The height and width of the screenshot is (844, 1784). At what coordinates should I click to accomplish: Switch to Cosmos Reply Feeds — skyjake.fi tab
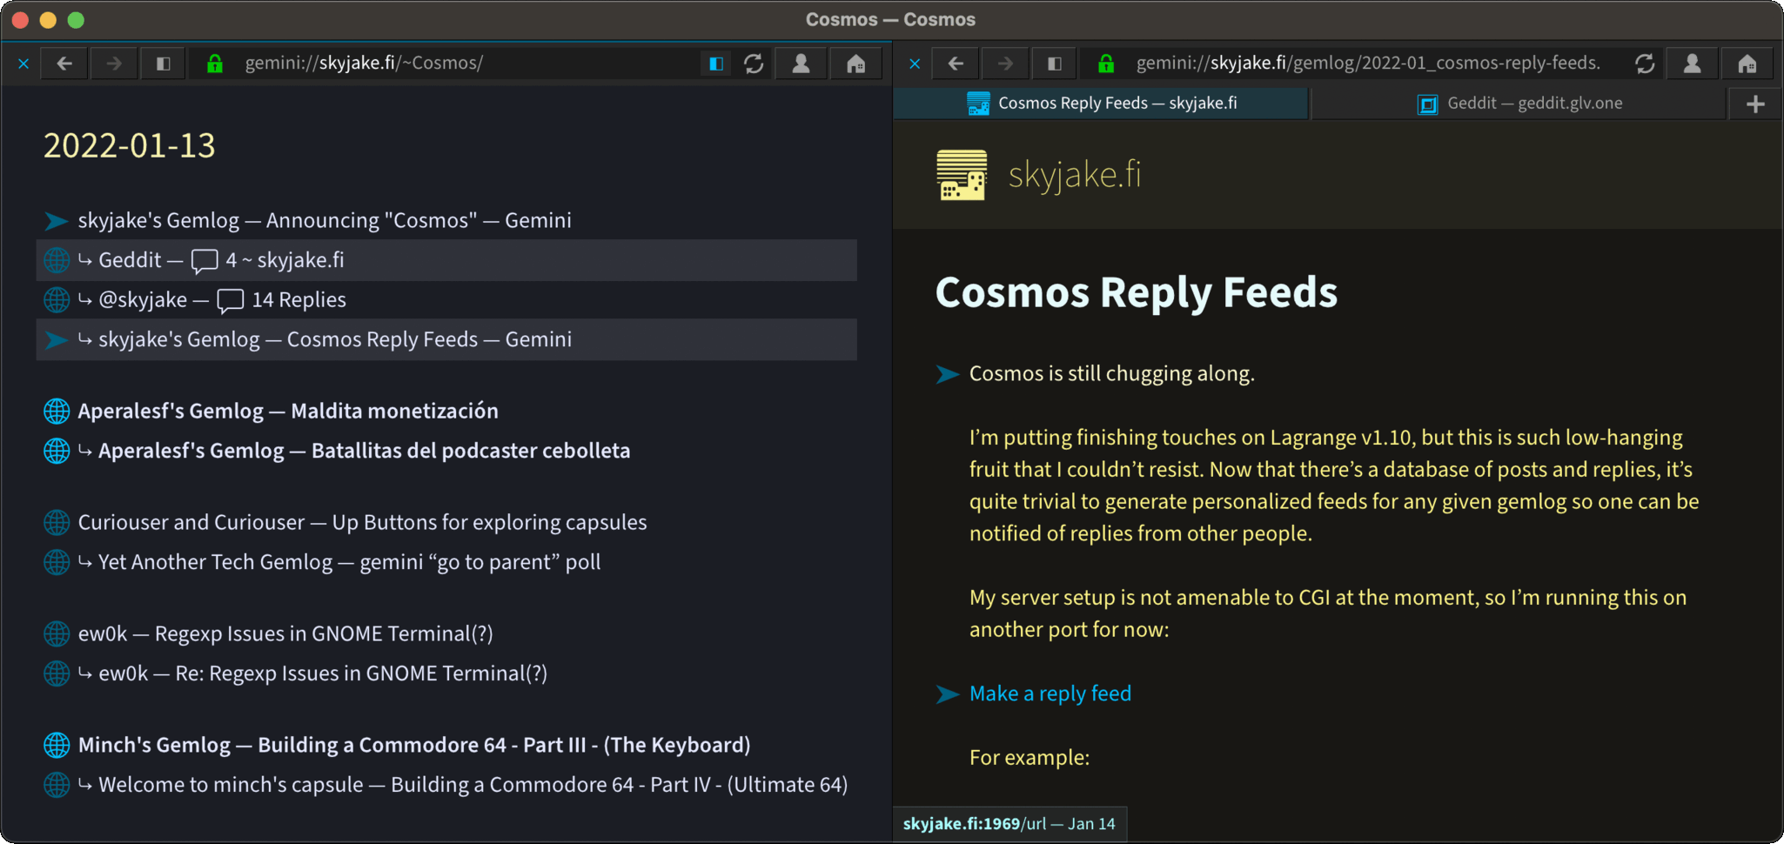(x=1102, y=104)
